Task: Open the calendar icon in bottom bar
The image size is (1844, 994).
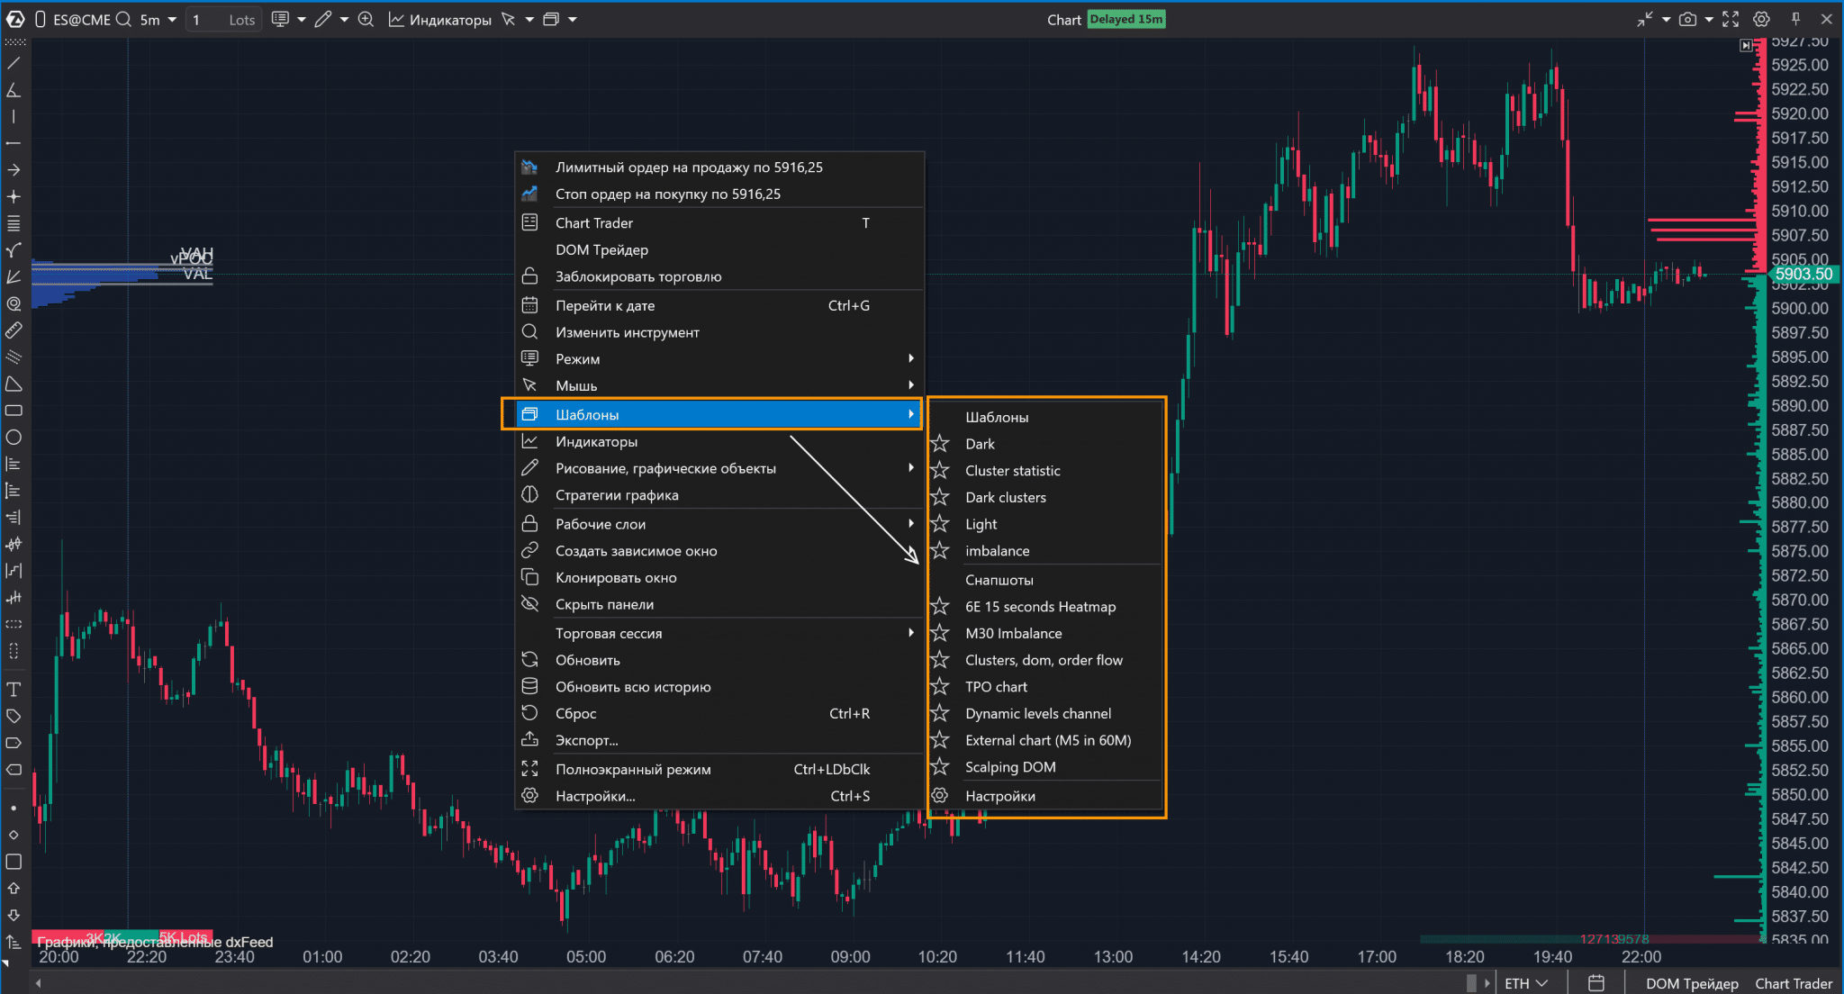Action: click(1595, 983)
